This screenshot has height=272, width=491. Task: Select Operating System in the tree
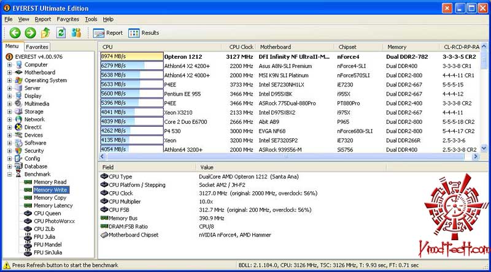point(45,80)
